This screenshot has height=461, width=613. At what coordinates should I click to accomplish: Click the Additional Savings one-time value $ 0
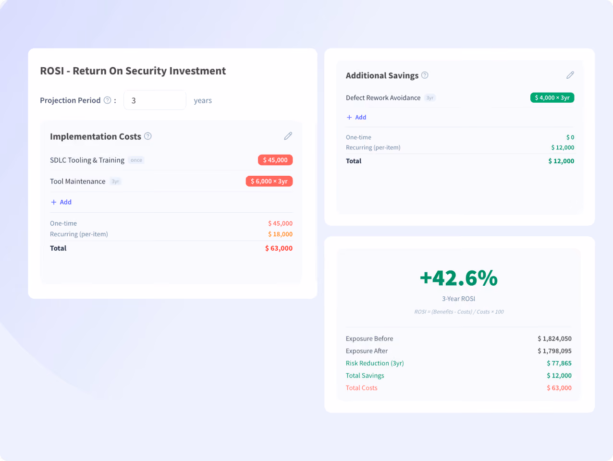tap(570, 137)
